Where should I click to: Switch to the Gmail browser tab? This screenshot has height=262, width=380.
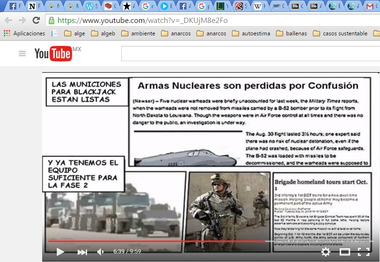pos(370,6)
